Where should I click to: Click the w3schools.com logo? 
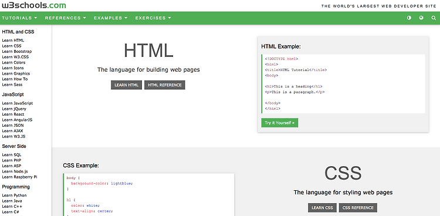(x=34, y=5)
